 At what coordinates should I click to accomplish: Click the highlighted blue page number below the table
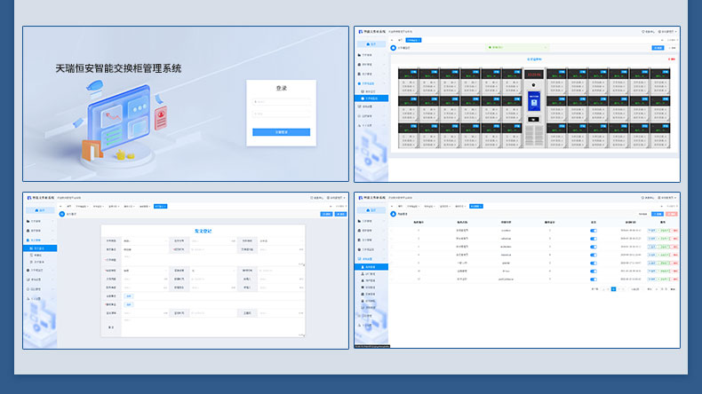pyautogui.click(x=612, y=289)
